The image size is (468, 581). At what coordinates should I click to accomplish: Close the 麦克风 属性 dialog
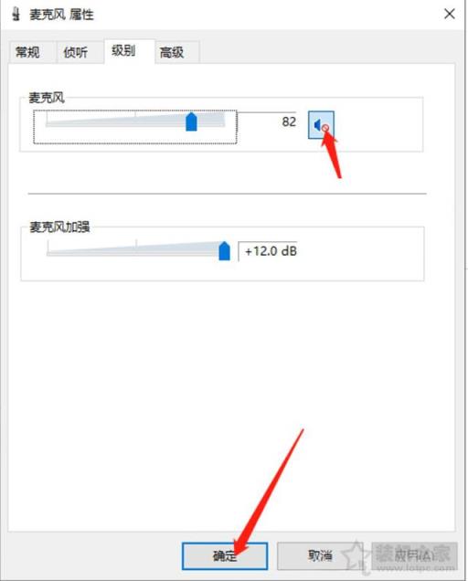tap(450, 14)
